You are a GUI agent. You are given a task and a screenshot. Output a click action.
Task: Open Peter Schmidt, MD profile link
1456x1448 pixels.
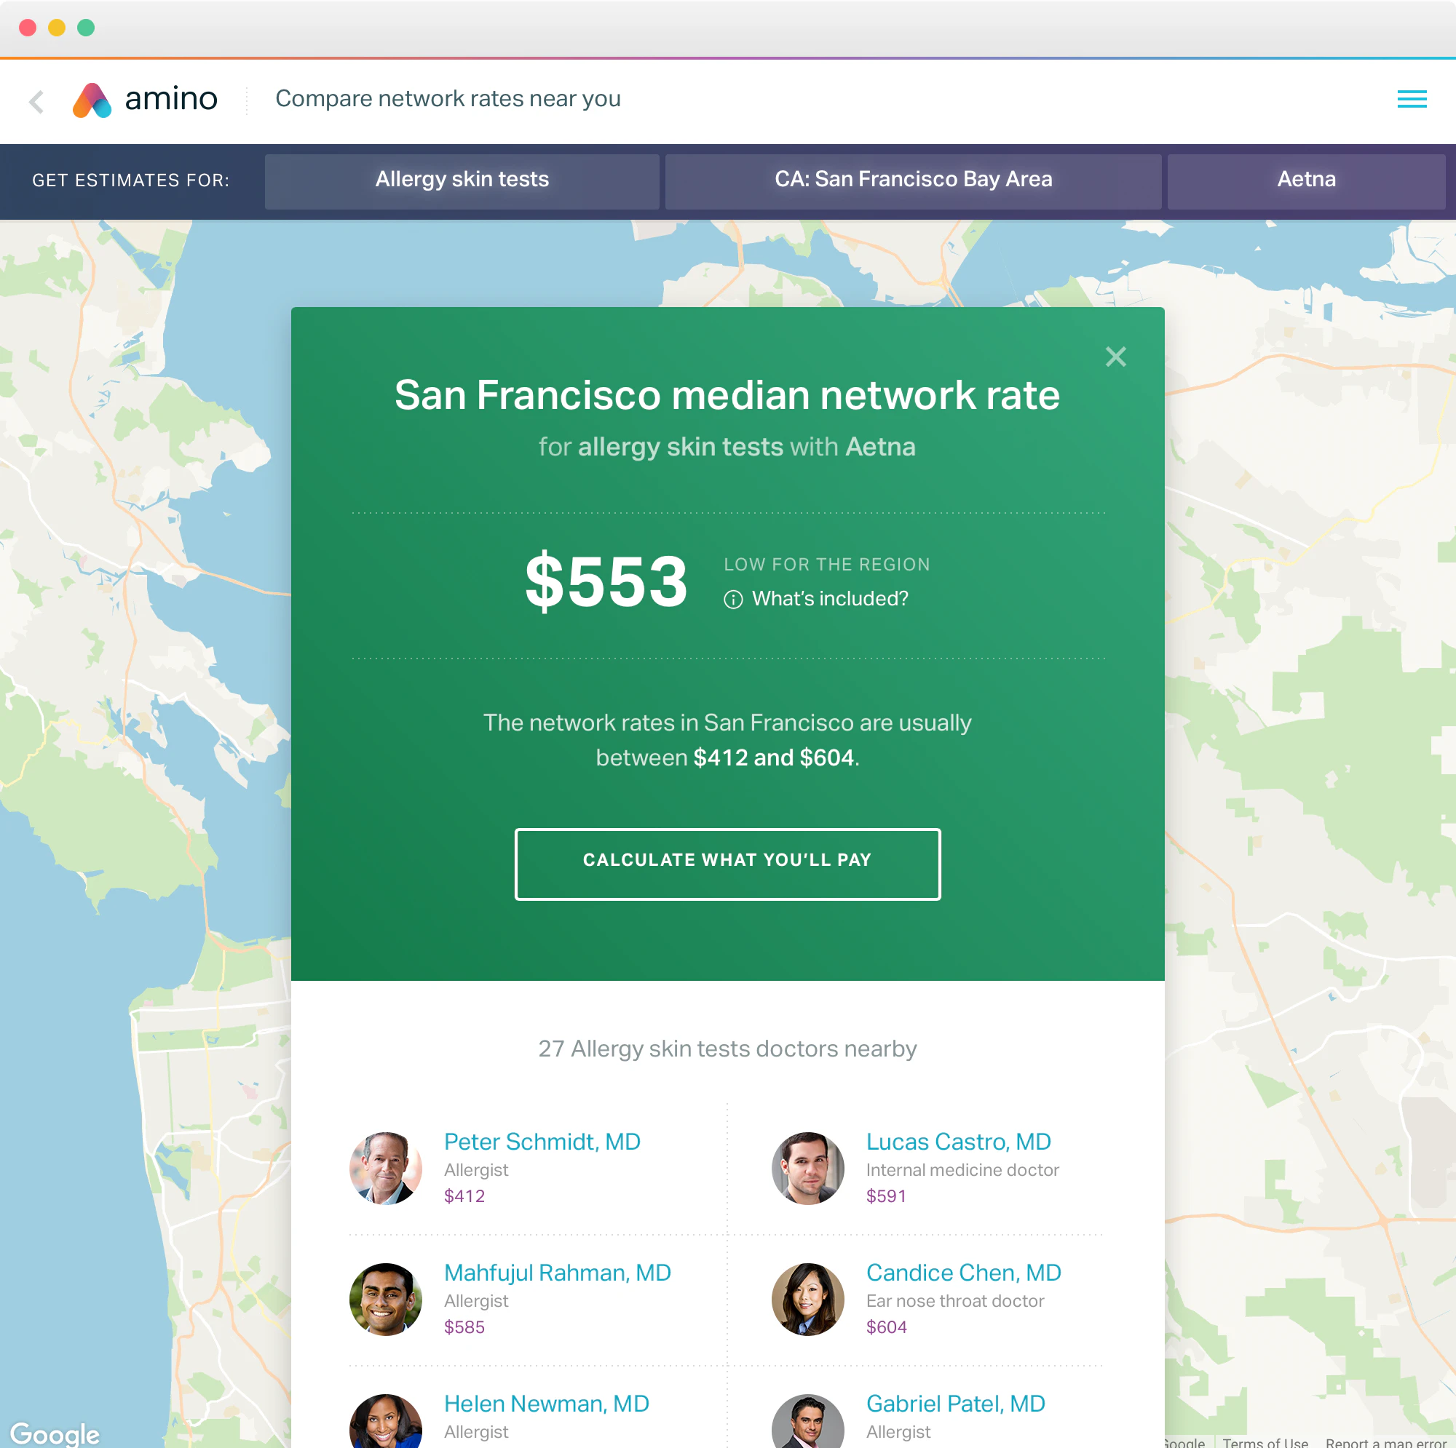(542, 1142)
